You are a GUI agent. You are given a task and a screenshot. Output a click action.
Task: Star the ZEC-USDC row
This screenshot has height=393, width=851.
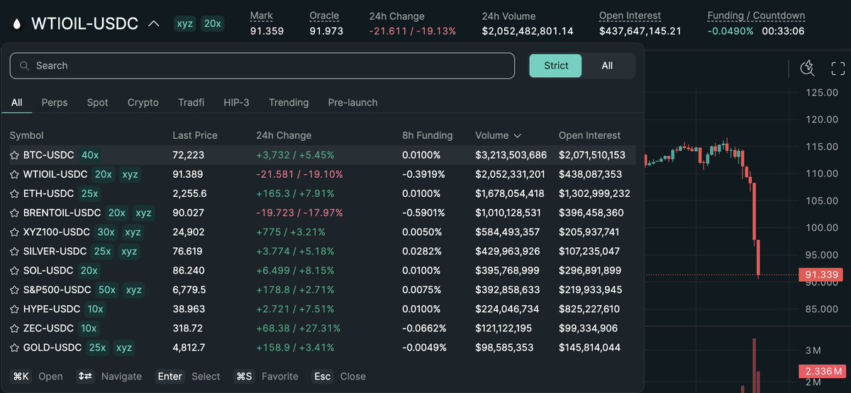pos(14,329)
